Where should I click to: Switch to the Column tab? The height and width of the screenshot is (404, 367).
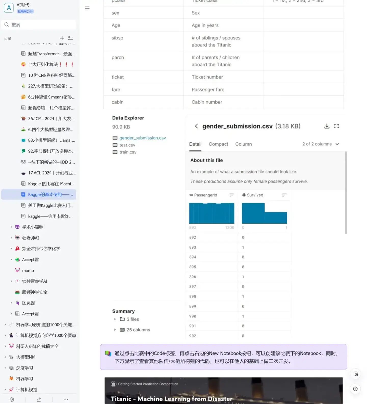pyautogui.click(x=243, y=144)
